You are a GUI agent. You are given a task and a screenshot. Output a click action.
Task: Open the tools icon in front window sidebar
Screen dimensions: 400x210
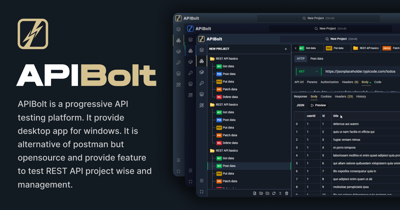click(201, 105)
